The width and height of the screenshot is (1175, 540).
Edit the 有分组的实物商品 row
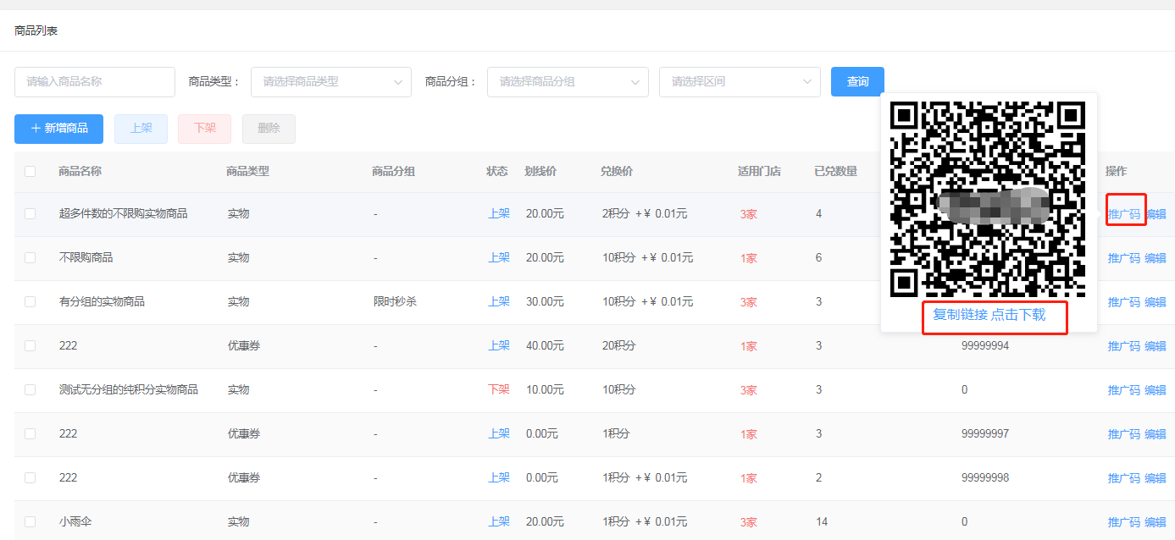point(1156,302)
